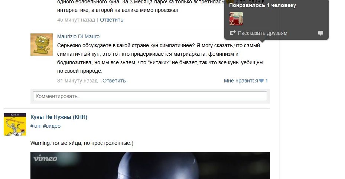Open Maurizio Di-Mauro's cat avatar
This screenshot has width=345, height=179.
click(x=42, y=45)
